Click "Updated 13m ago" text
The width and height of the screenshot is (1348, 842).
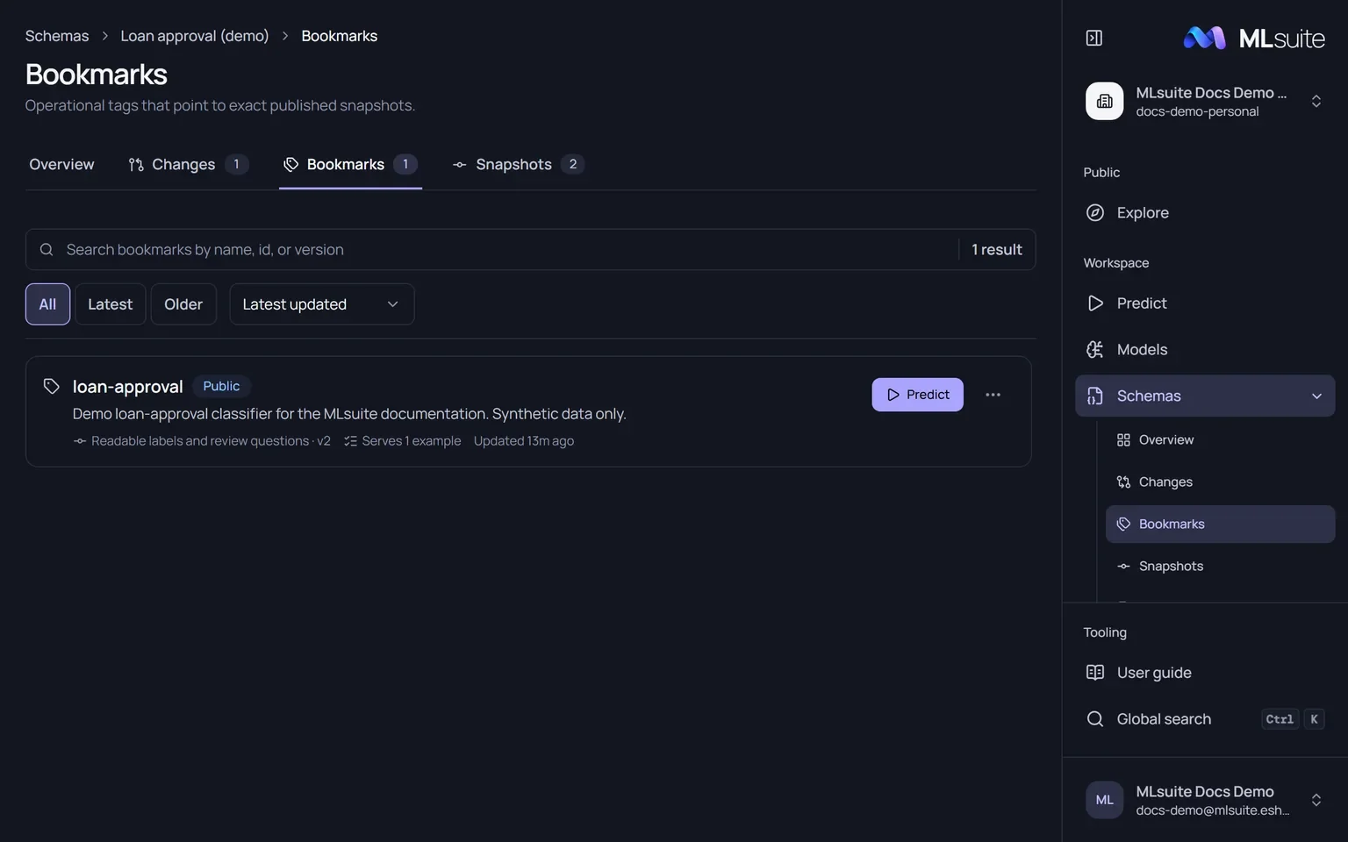pos(524,441)
